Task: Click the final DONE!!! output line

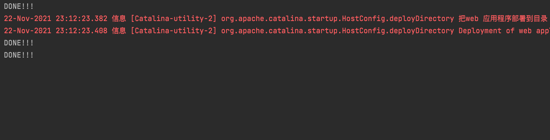Action: (19, 55)
